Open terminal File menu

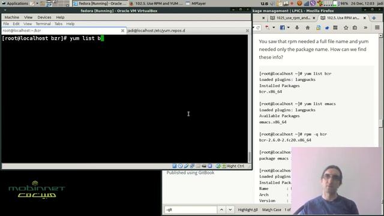pyautogui.click(x=6, y=24)
